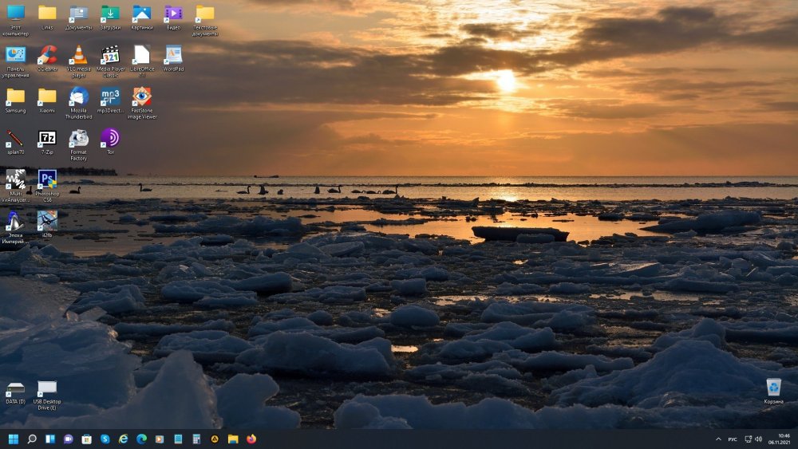Open the Xiaomi folder
Image resolution: width=798 pixels, height=449 pixels.
point(47,100)
